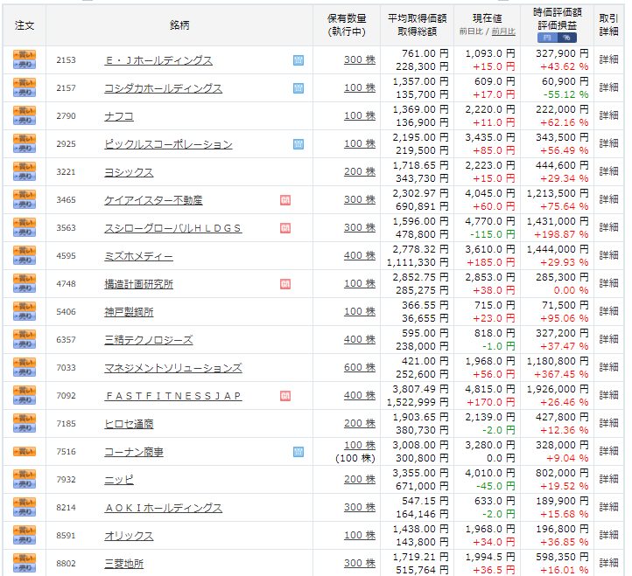Open the ピックルスコーポレーション stock link
This screenshot has width=632, height=576.
pyautogui.click(x=168, y=144)
